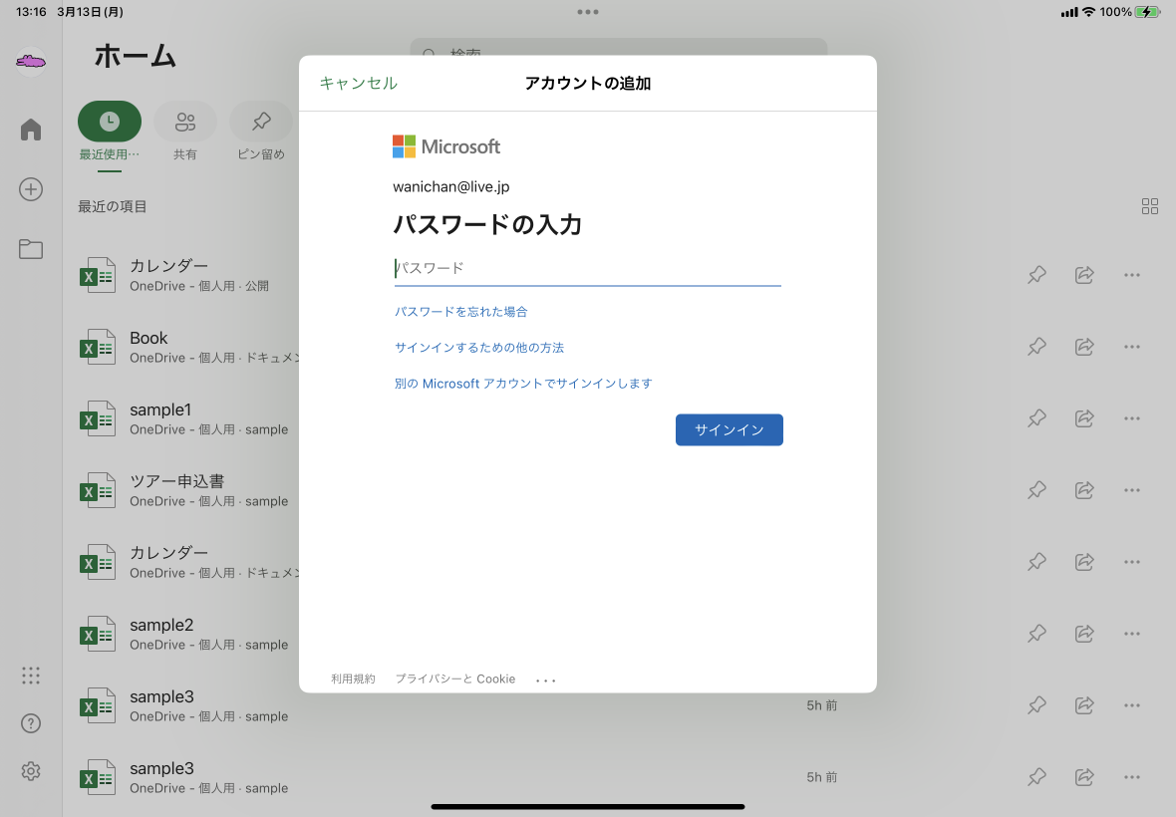The image size is (1176, 817).
Task: Open Help from the sidebar
Action: click(30, 723)
